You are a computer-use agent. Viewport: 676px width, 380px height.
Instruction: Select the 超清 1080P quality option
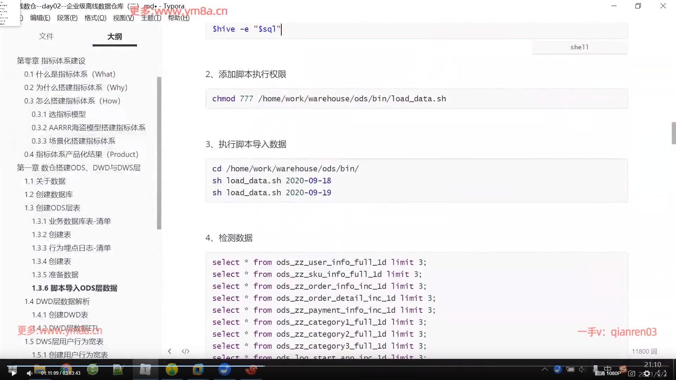click(608, 373)
